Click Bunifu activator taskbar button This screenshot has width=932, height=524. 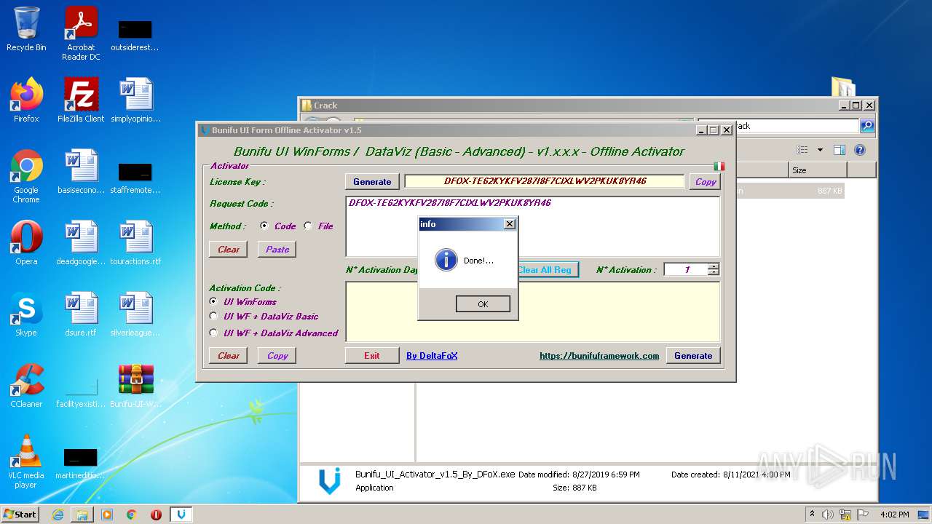[181, 515]
